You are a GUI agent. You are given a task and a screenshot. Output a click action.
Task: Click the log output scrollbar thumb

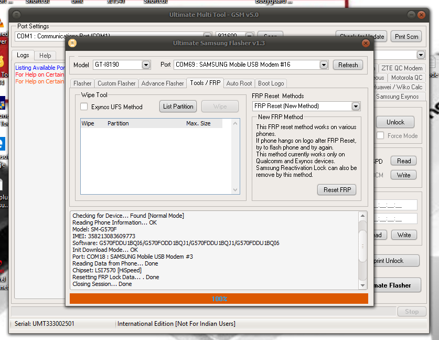click(x=362, y=246)
